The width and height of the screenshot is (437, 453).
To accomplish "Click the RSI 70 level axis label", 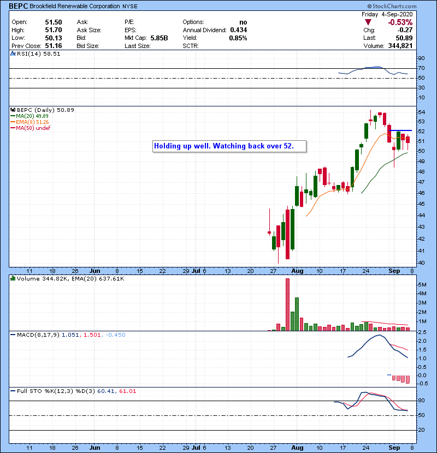I will 421,68.
